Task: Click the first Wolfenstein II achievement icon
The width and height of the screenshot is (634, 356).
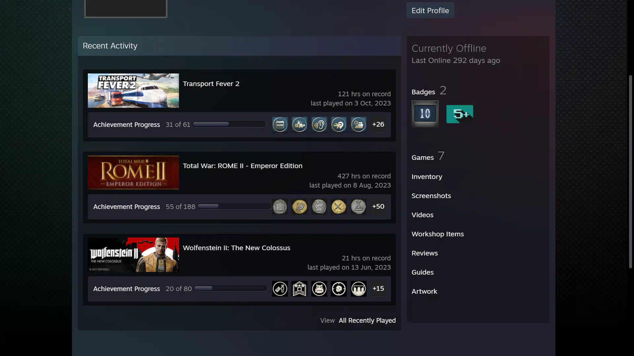Action: point(280,289)
